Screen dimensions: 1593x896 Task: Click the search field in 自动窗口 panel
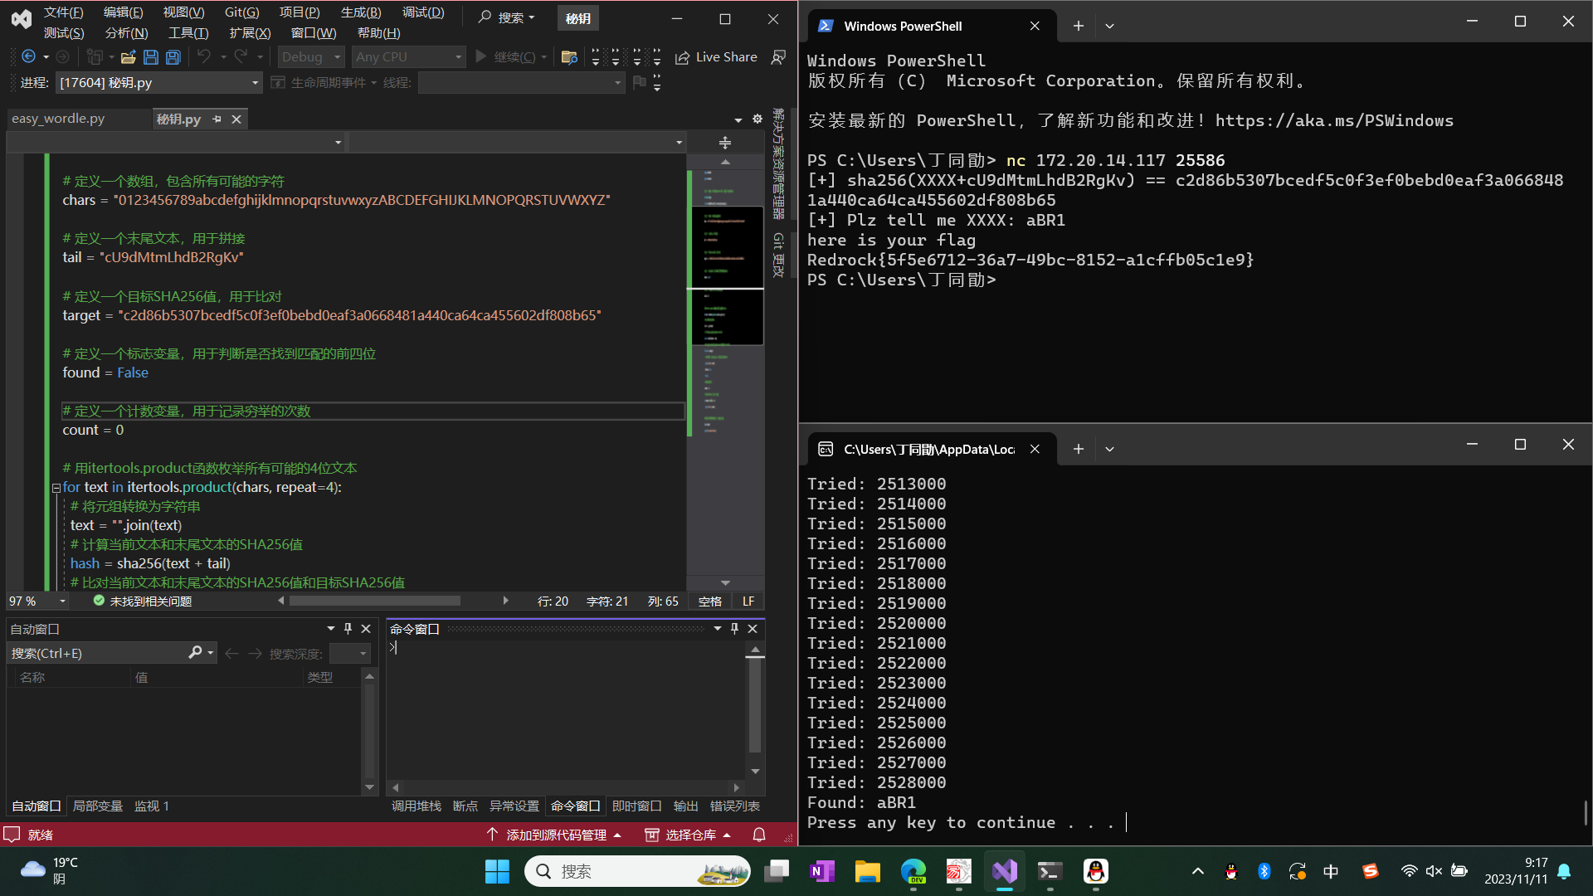click(100, 653)
